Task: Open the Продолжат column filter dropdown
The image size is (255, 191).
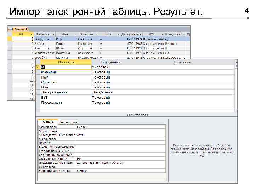Action: pos(184,34)
